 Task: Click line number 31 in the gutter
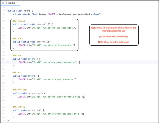[x=3, y=93]
